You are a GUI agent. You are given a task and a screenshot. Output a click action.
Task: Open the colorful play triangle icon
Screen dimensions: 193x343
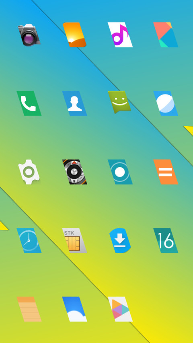tap(120, 309)
